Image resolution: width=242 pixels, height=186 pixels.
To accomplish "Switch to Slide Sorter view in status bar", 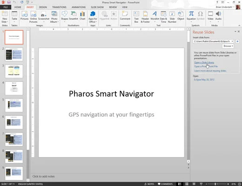I will tap(187, 184).
